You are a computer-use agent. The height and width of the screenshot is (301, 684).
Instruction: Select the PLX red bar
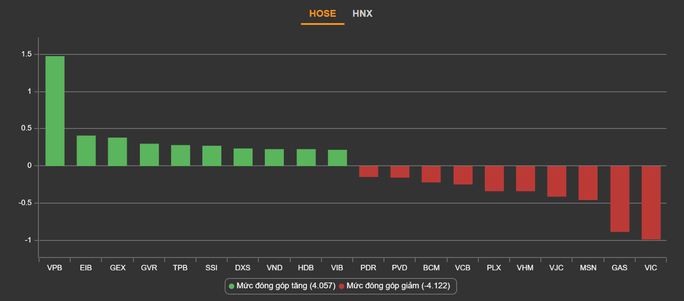(x=494, y=178)
